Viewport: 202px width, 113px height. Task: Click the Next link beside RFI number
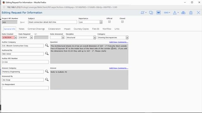(22, 22)
